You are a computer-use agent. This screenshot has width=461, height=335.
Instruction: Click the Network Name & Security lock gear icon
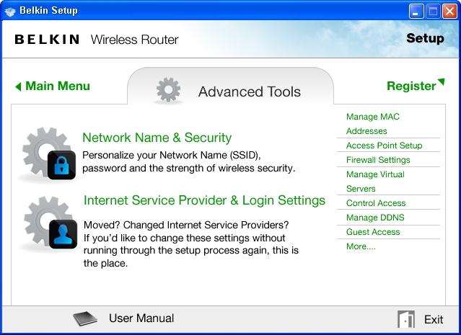(49, 154)
